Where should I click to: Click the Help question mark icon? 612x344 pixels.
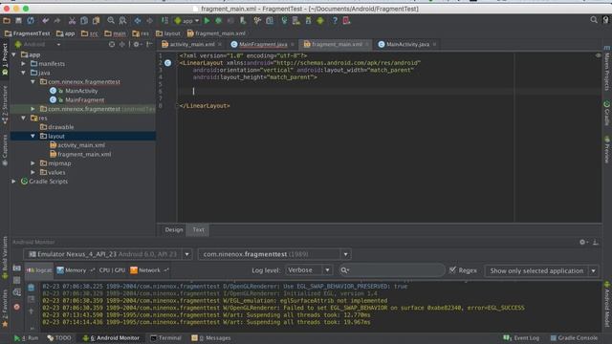(335, 20)
